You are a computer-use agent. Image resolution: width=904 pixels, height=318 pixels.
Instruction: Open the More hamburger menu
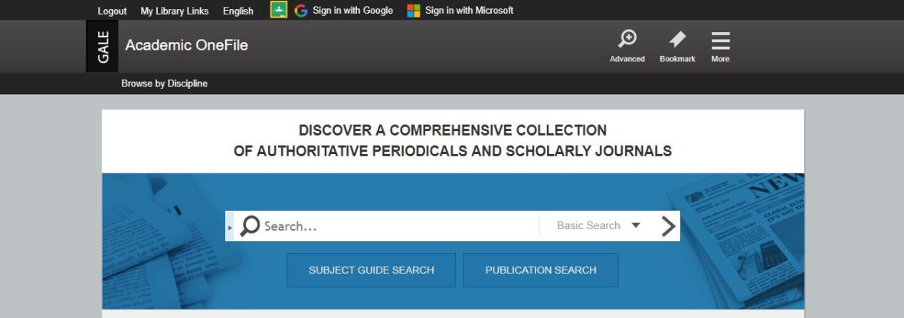point(720,41)
